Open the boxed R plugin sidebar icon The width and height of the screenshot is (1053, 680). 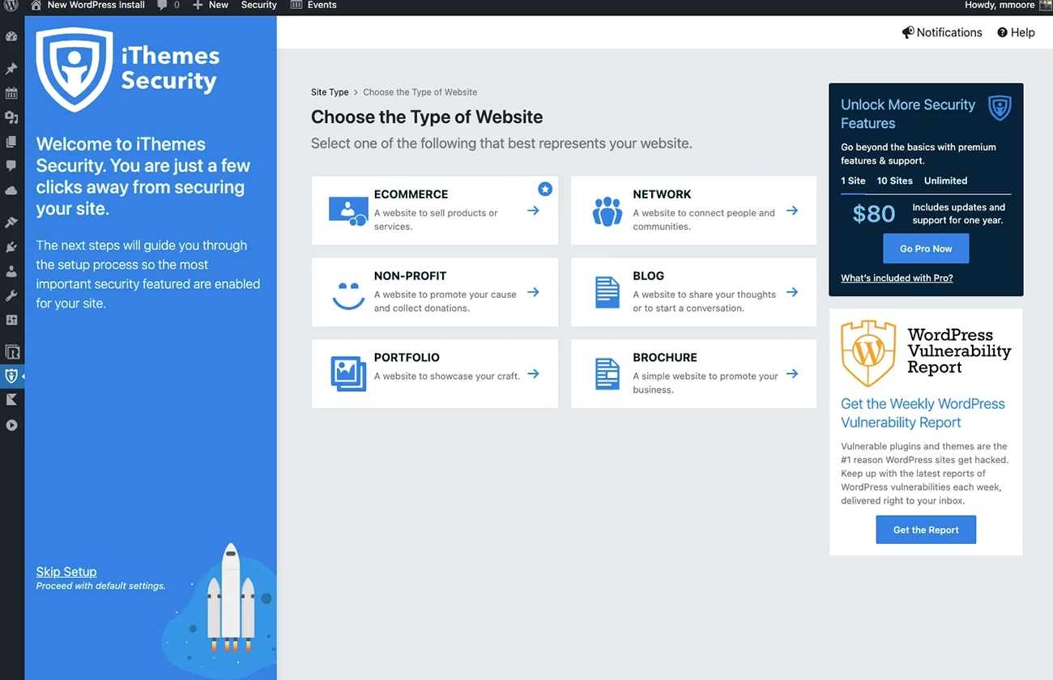coord(11,352)
